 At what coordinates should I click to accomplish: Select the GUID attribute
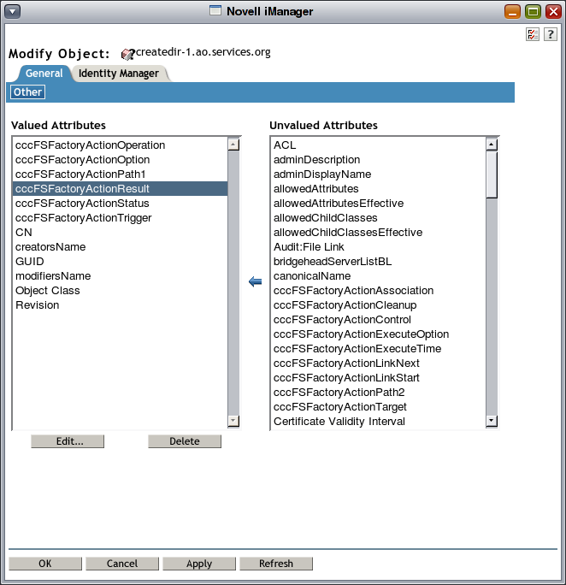coord(120,262)
